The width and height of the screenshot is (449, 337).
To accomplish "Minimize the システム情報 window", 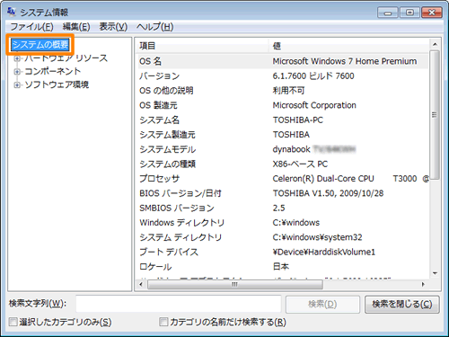I will click(388, 13).
